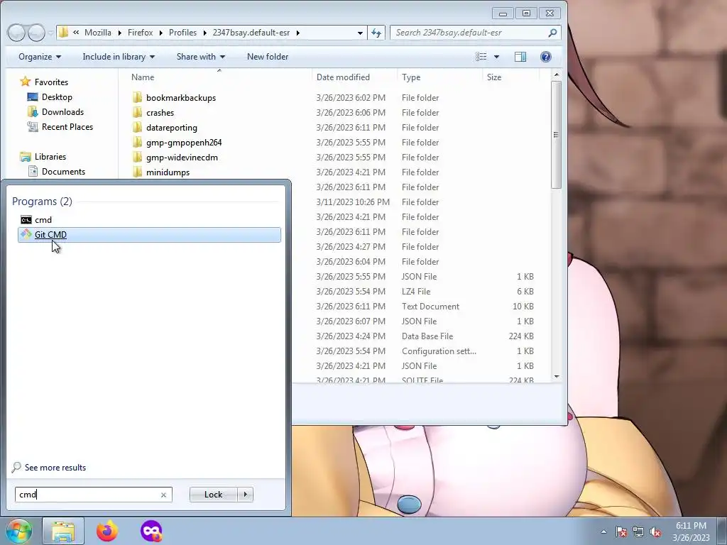Click the Lock button
Image resolution: width=727 pixels, height=545 pixels.
click(x=213, y=495)
